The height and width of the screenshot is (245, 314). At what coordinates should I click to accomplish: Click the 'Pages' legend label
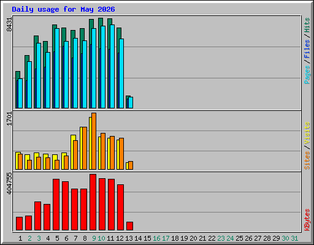[x=307, y=75]
